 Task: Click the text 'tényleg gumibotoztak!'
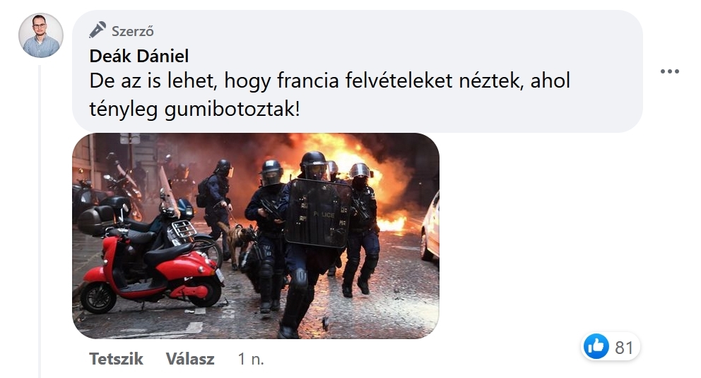[194, 109]
